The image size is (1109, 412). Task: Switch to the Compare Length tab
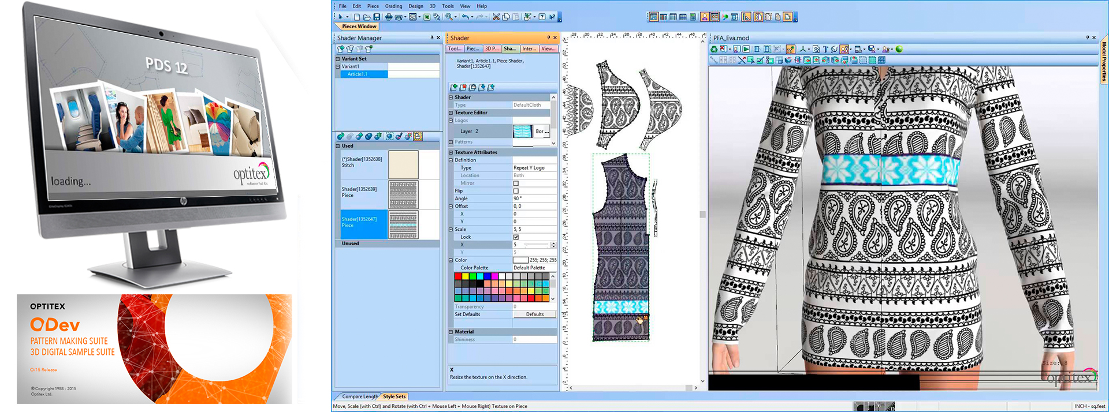(x=360, y=396)
